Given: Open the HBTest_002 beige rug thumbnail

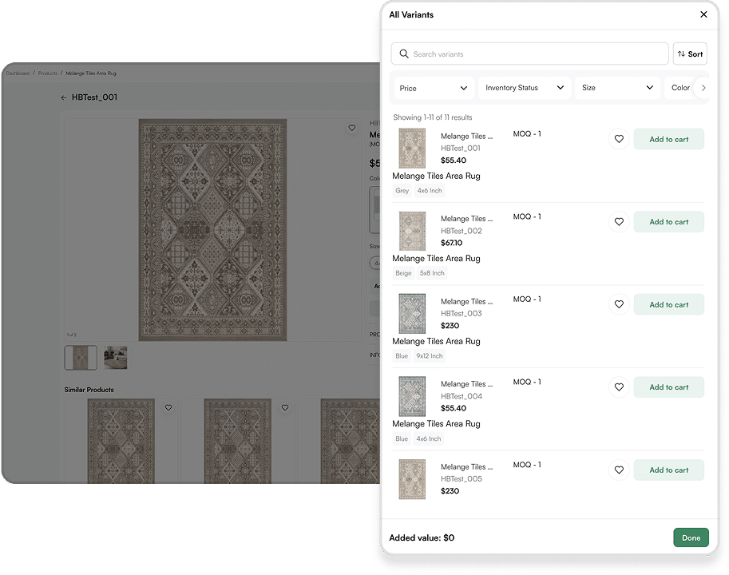Looking at the screenshot, I should (412, 231).
